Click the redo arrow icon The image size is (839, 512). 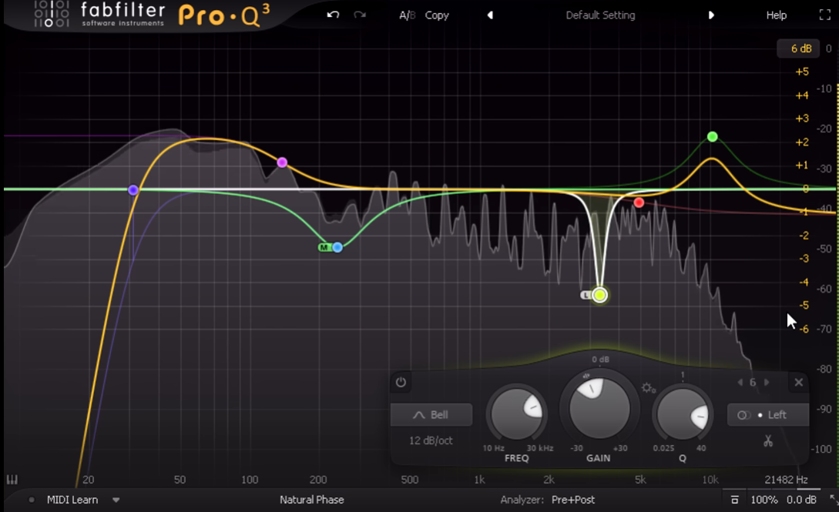(360, 15)
